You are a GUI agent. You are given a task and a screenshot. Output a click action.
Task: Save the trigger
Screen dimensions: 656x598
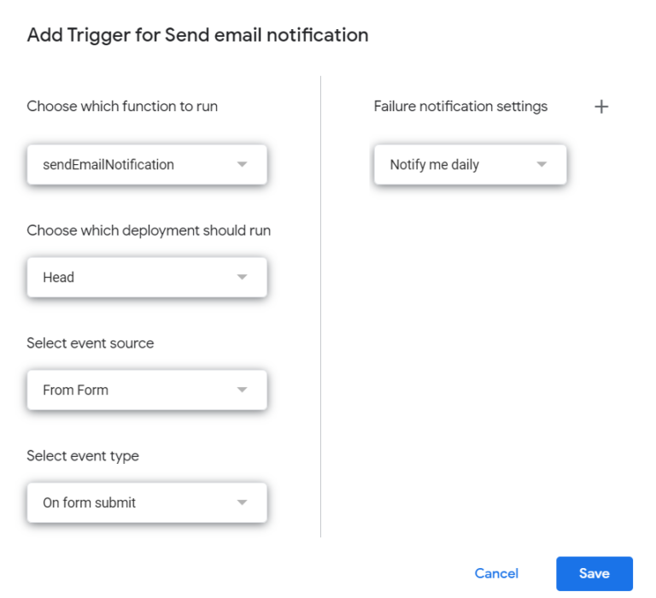[594, 573]
